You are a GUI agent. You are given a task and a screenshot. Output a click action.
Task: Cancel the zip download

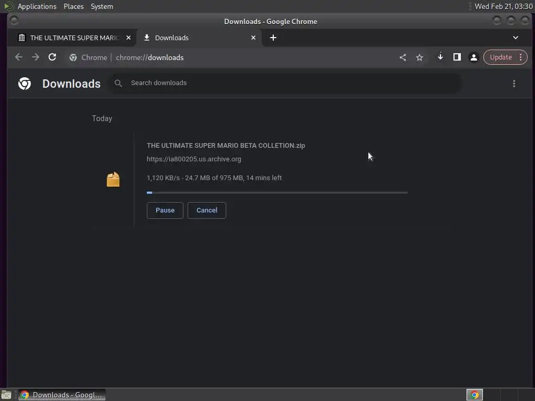(207, 210)
